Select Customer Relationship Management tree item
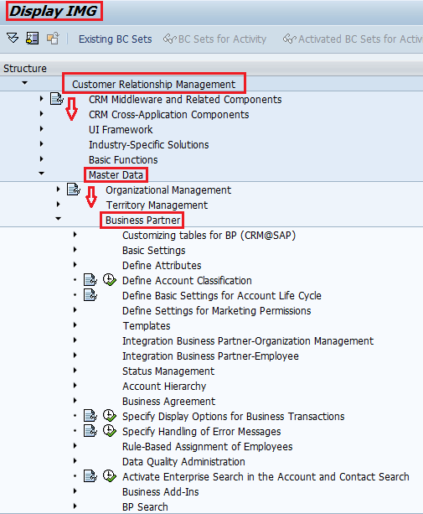423x514 pixels. pyautogui.click(x=153, y=84)
